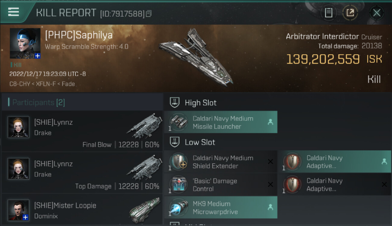Viewport: 392px width, 226px height.
Task: Collapse the Low Slot section
Action: click(175, 142)
